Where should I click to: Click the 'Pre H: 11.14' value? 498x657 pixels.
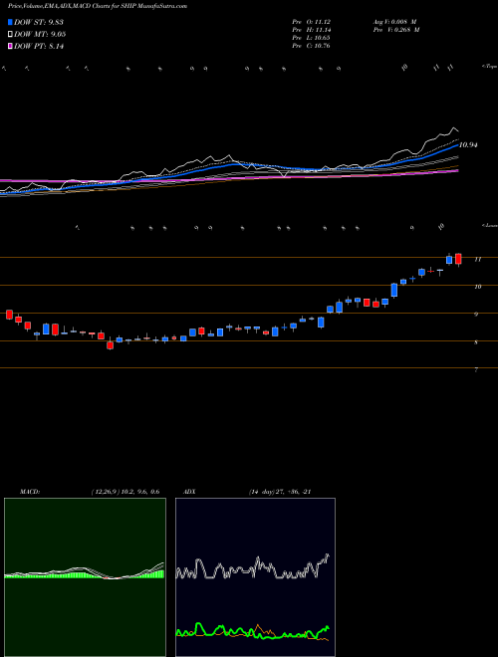[x=311, y=30]
